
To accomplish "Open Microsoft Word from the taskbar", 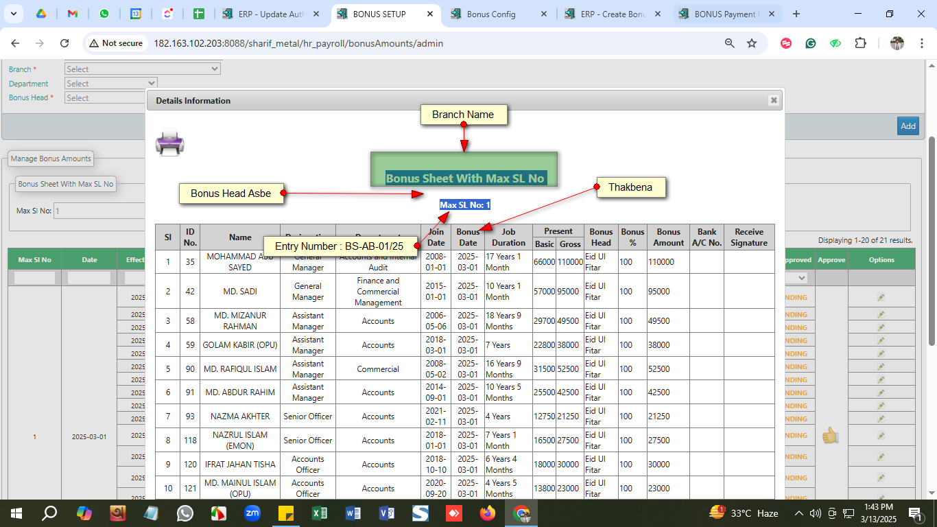I will [353, 513].
